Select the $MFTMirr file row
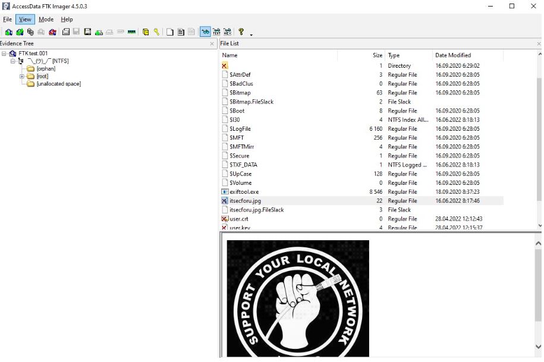544x362 pixels. (x=362, y=147)
